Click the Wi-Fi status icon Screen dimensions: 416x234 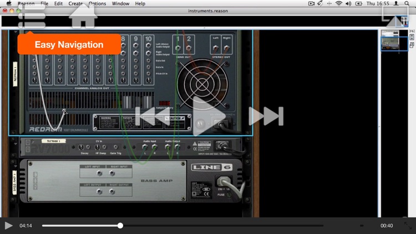pos(339,3)
